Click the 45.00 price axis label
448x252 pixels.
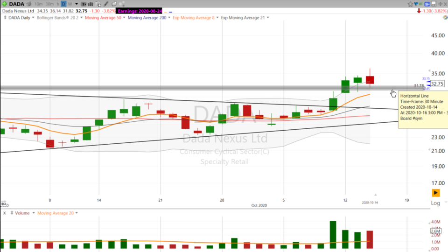[438, 35]
